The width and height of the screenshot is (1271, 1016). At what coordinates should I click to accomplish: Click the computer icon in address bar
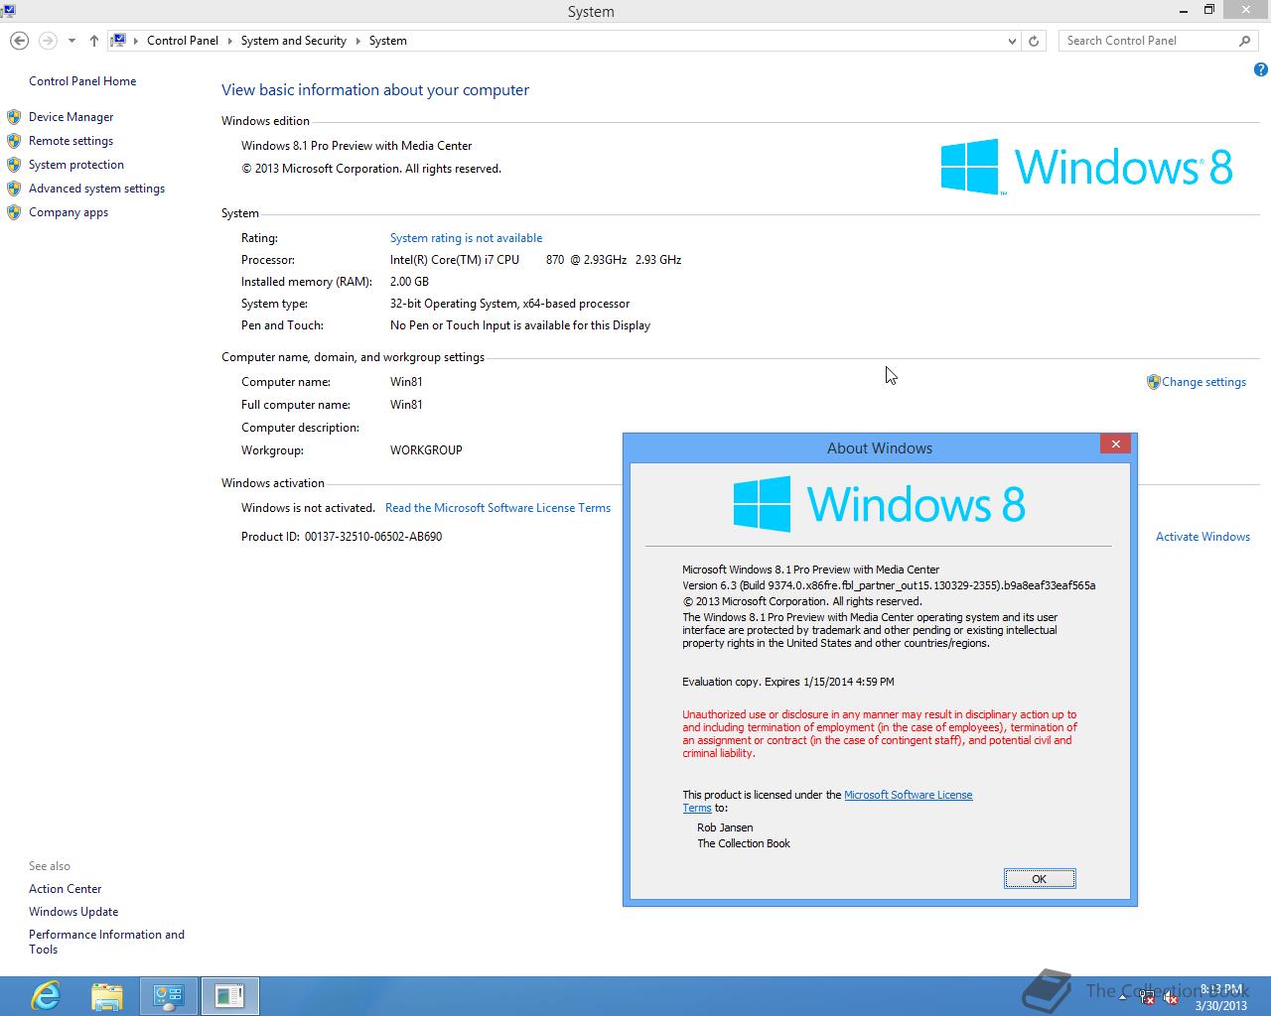coord(118,41)
